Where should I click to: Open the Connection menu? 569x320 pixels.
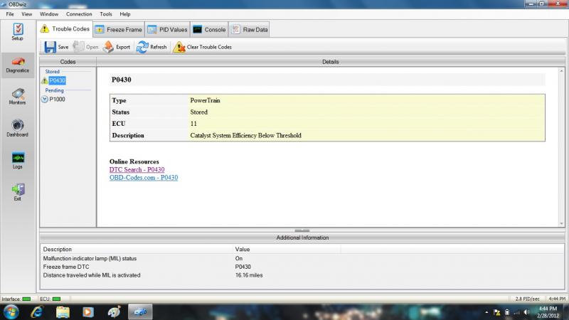pos(79,14)
